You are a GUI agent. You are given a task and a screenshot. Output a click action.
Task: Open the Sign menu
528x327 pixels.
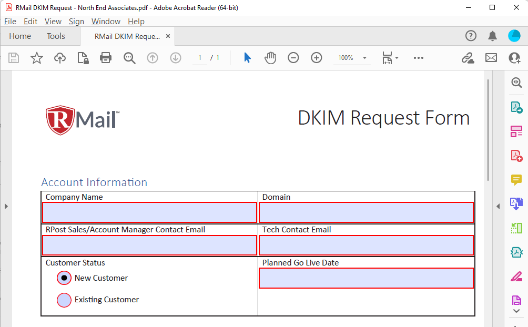pos(76,22)
